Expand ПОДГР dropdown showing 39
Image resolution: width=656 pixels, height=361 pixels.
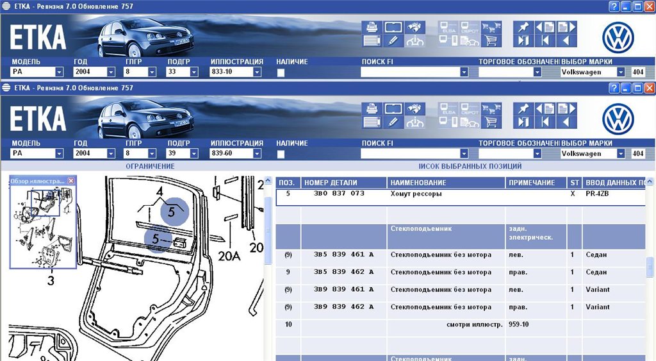click(x=193, y=154)
